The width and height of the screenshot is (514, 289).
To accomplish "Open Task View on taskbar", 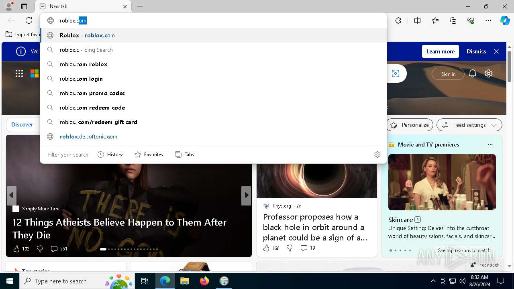I will click(145, 281).
